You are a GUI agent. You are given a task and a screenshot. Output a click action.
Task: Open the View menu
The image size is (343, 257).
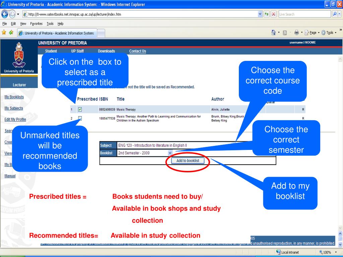click(23, 24)
